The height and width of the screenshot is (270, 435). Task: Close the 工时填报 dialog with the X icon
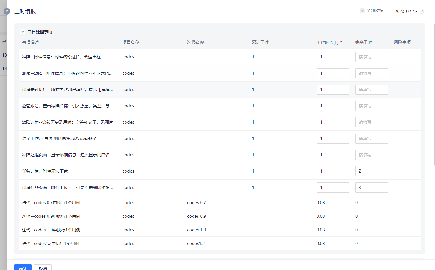[x=7, y=11]
